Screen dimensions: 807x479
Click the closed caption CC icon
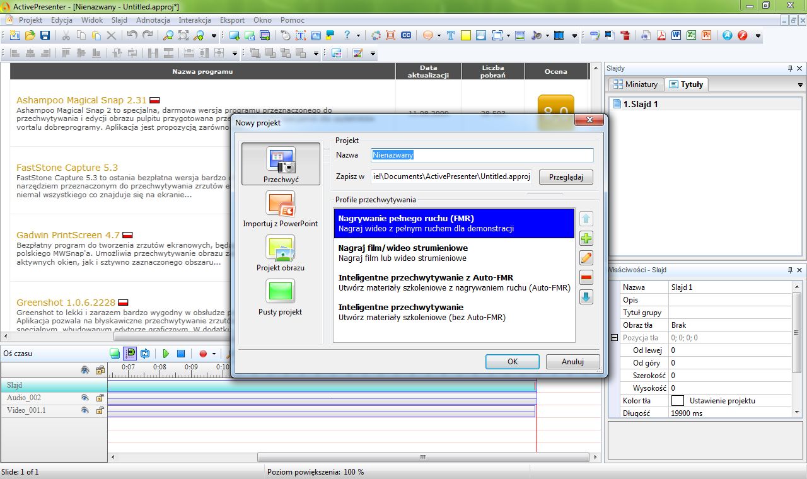coord(407,35)
